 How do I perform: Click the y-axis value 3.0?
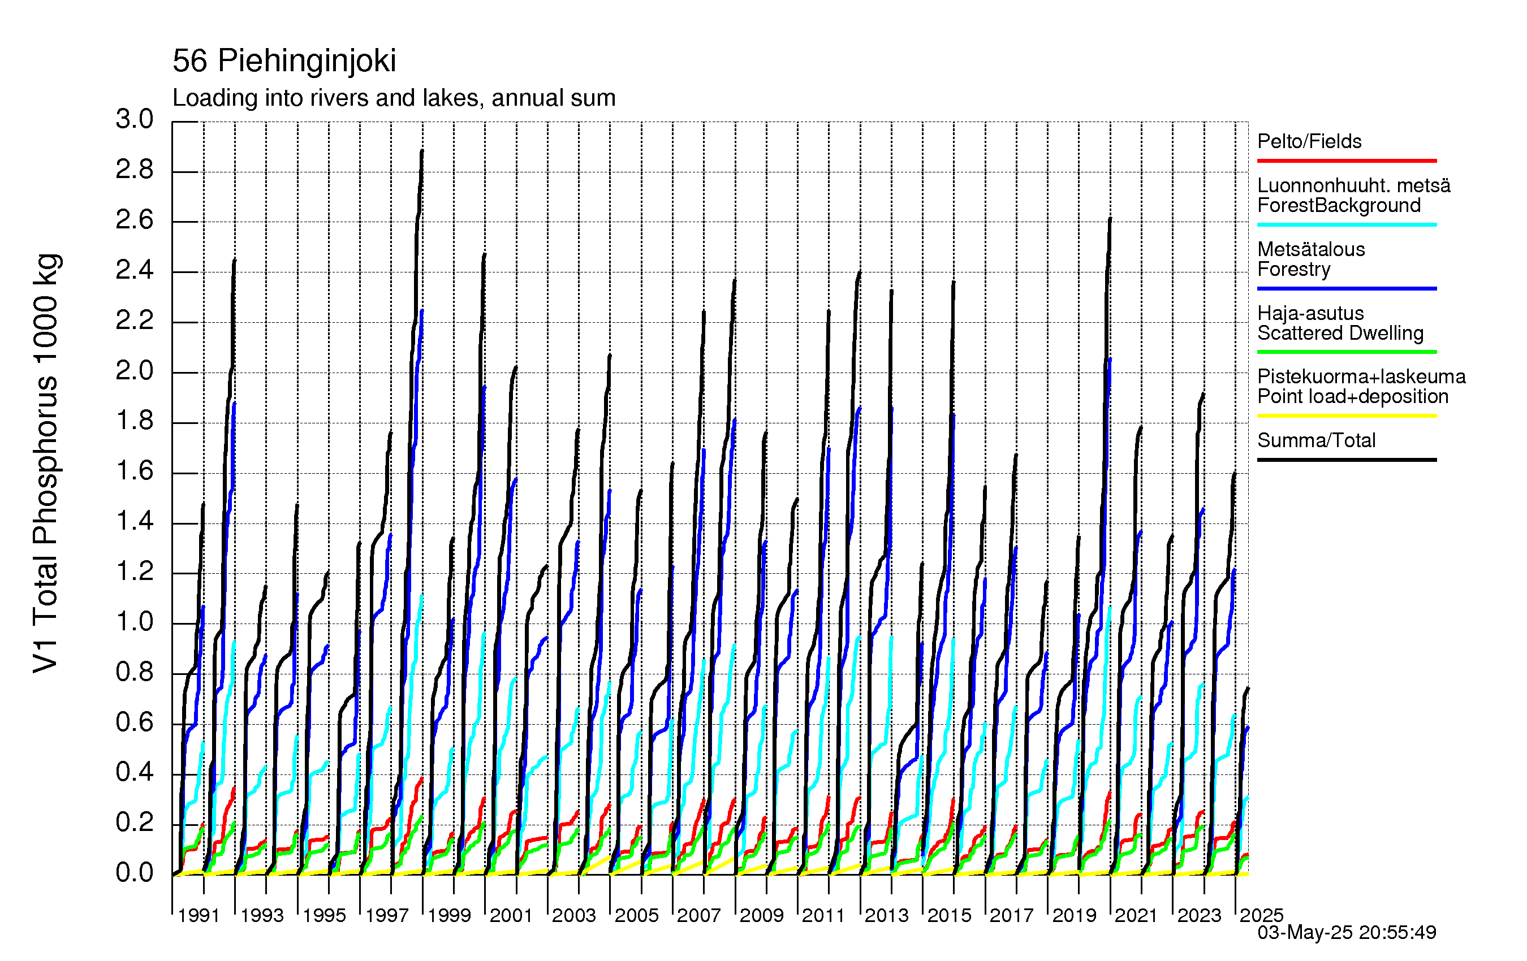(135, 119)
